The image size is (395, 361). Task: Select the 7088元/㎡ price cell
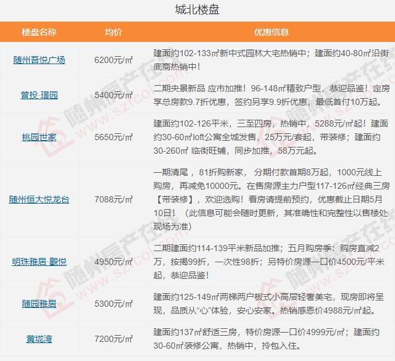pyautogui.click(x=114, y=199)
